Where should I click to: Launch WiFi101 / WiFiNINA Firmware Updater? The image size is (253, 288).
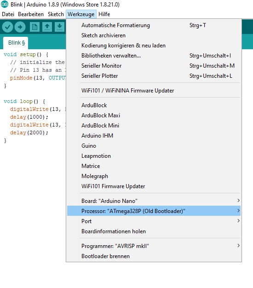point(154,90)
